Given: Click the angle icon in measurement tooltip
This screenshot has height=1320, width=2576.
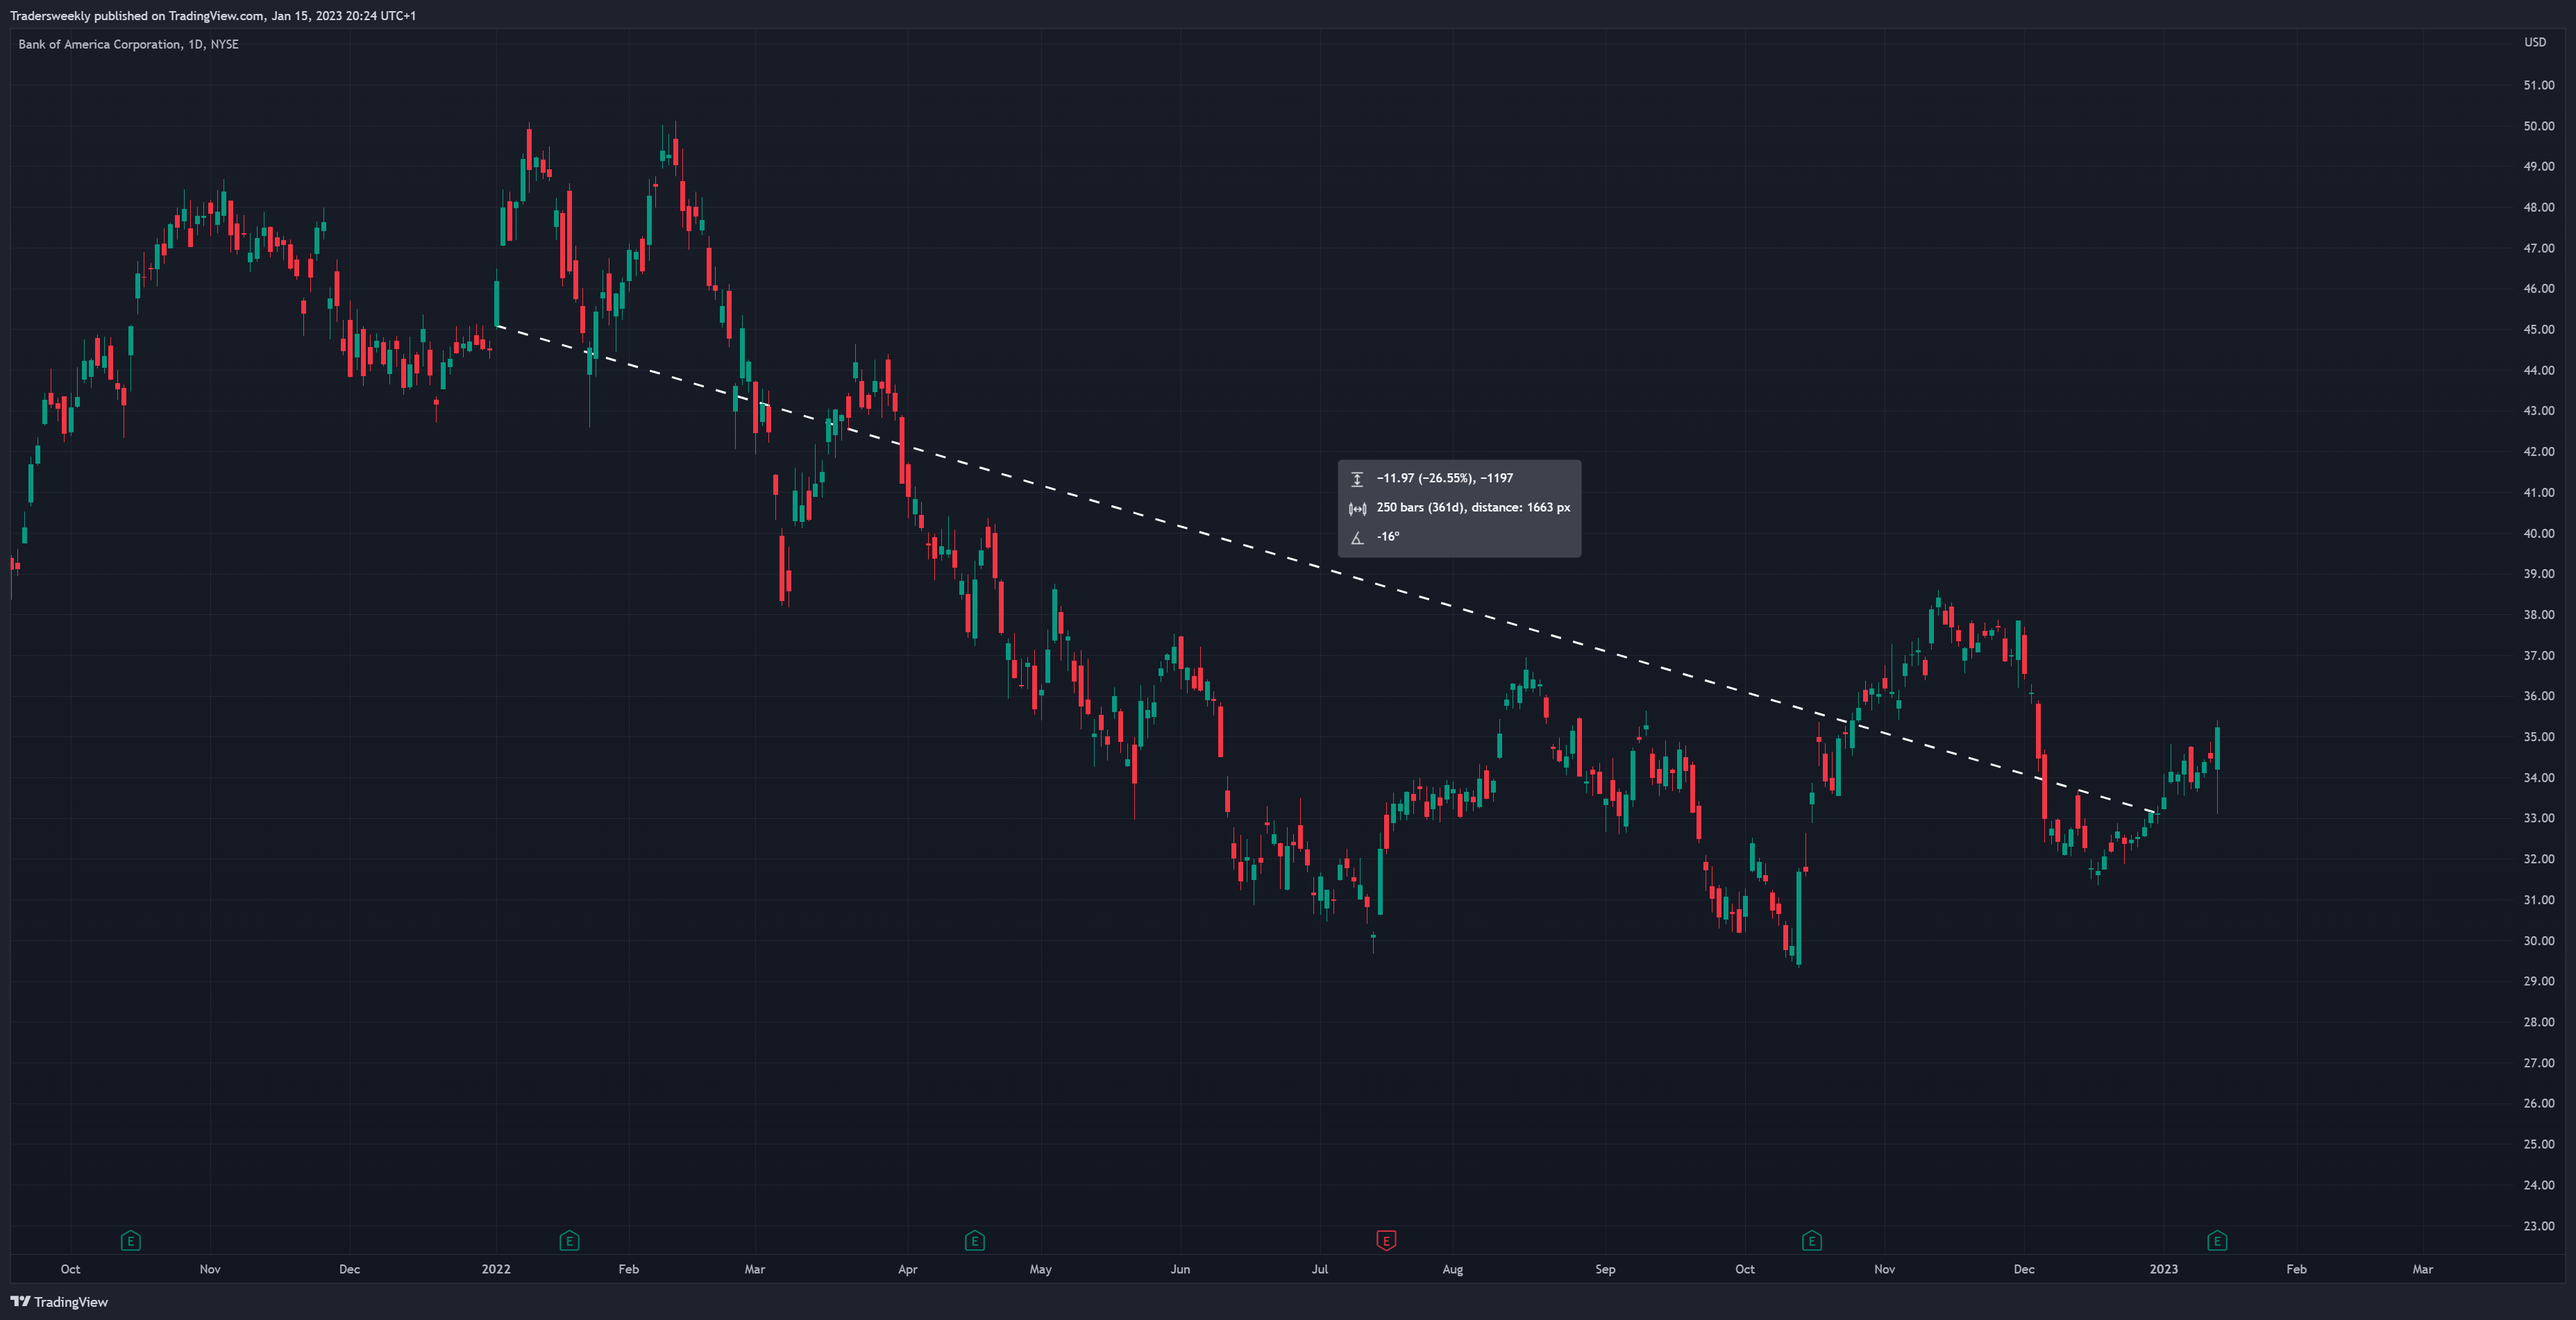Looking at the screenshot, I should (1357, 538).
